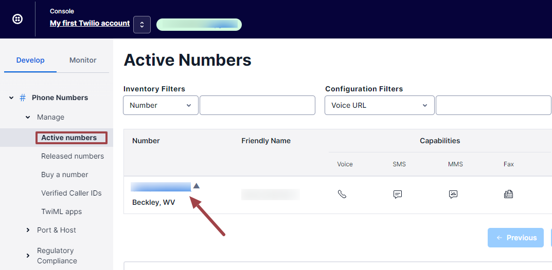Open Buy a number in sidebar
Screen dimensions: 552x270
tap(65, 175)
